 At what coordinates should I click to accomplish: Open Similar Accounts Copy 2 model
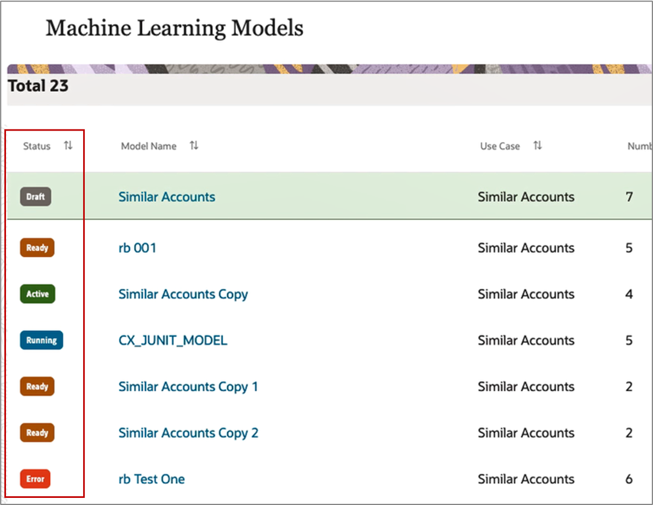point(188,433)
